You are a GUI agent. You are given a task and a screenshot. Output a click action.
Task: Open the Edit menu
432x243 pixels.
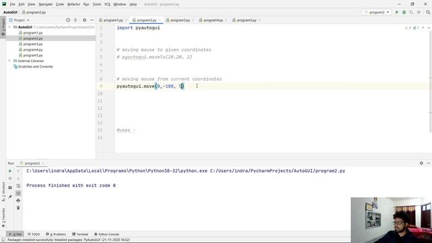(x=22, y=5)
